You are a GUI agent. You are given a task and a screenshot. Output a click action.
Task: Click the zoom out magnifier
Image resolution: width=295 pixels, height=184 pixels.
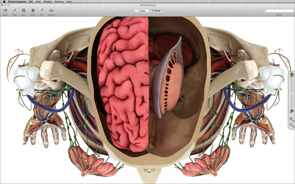pos(292,125)
